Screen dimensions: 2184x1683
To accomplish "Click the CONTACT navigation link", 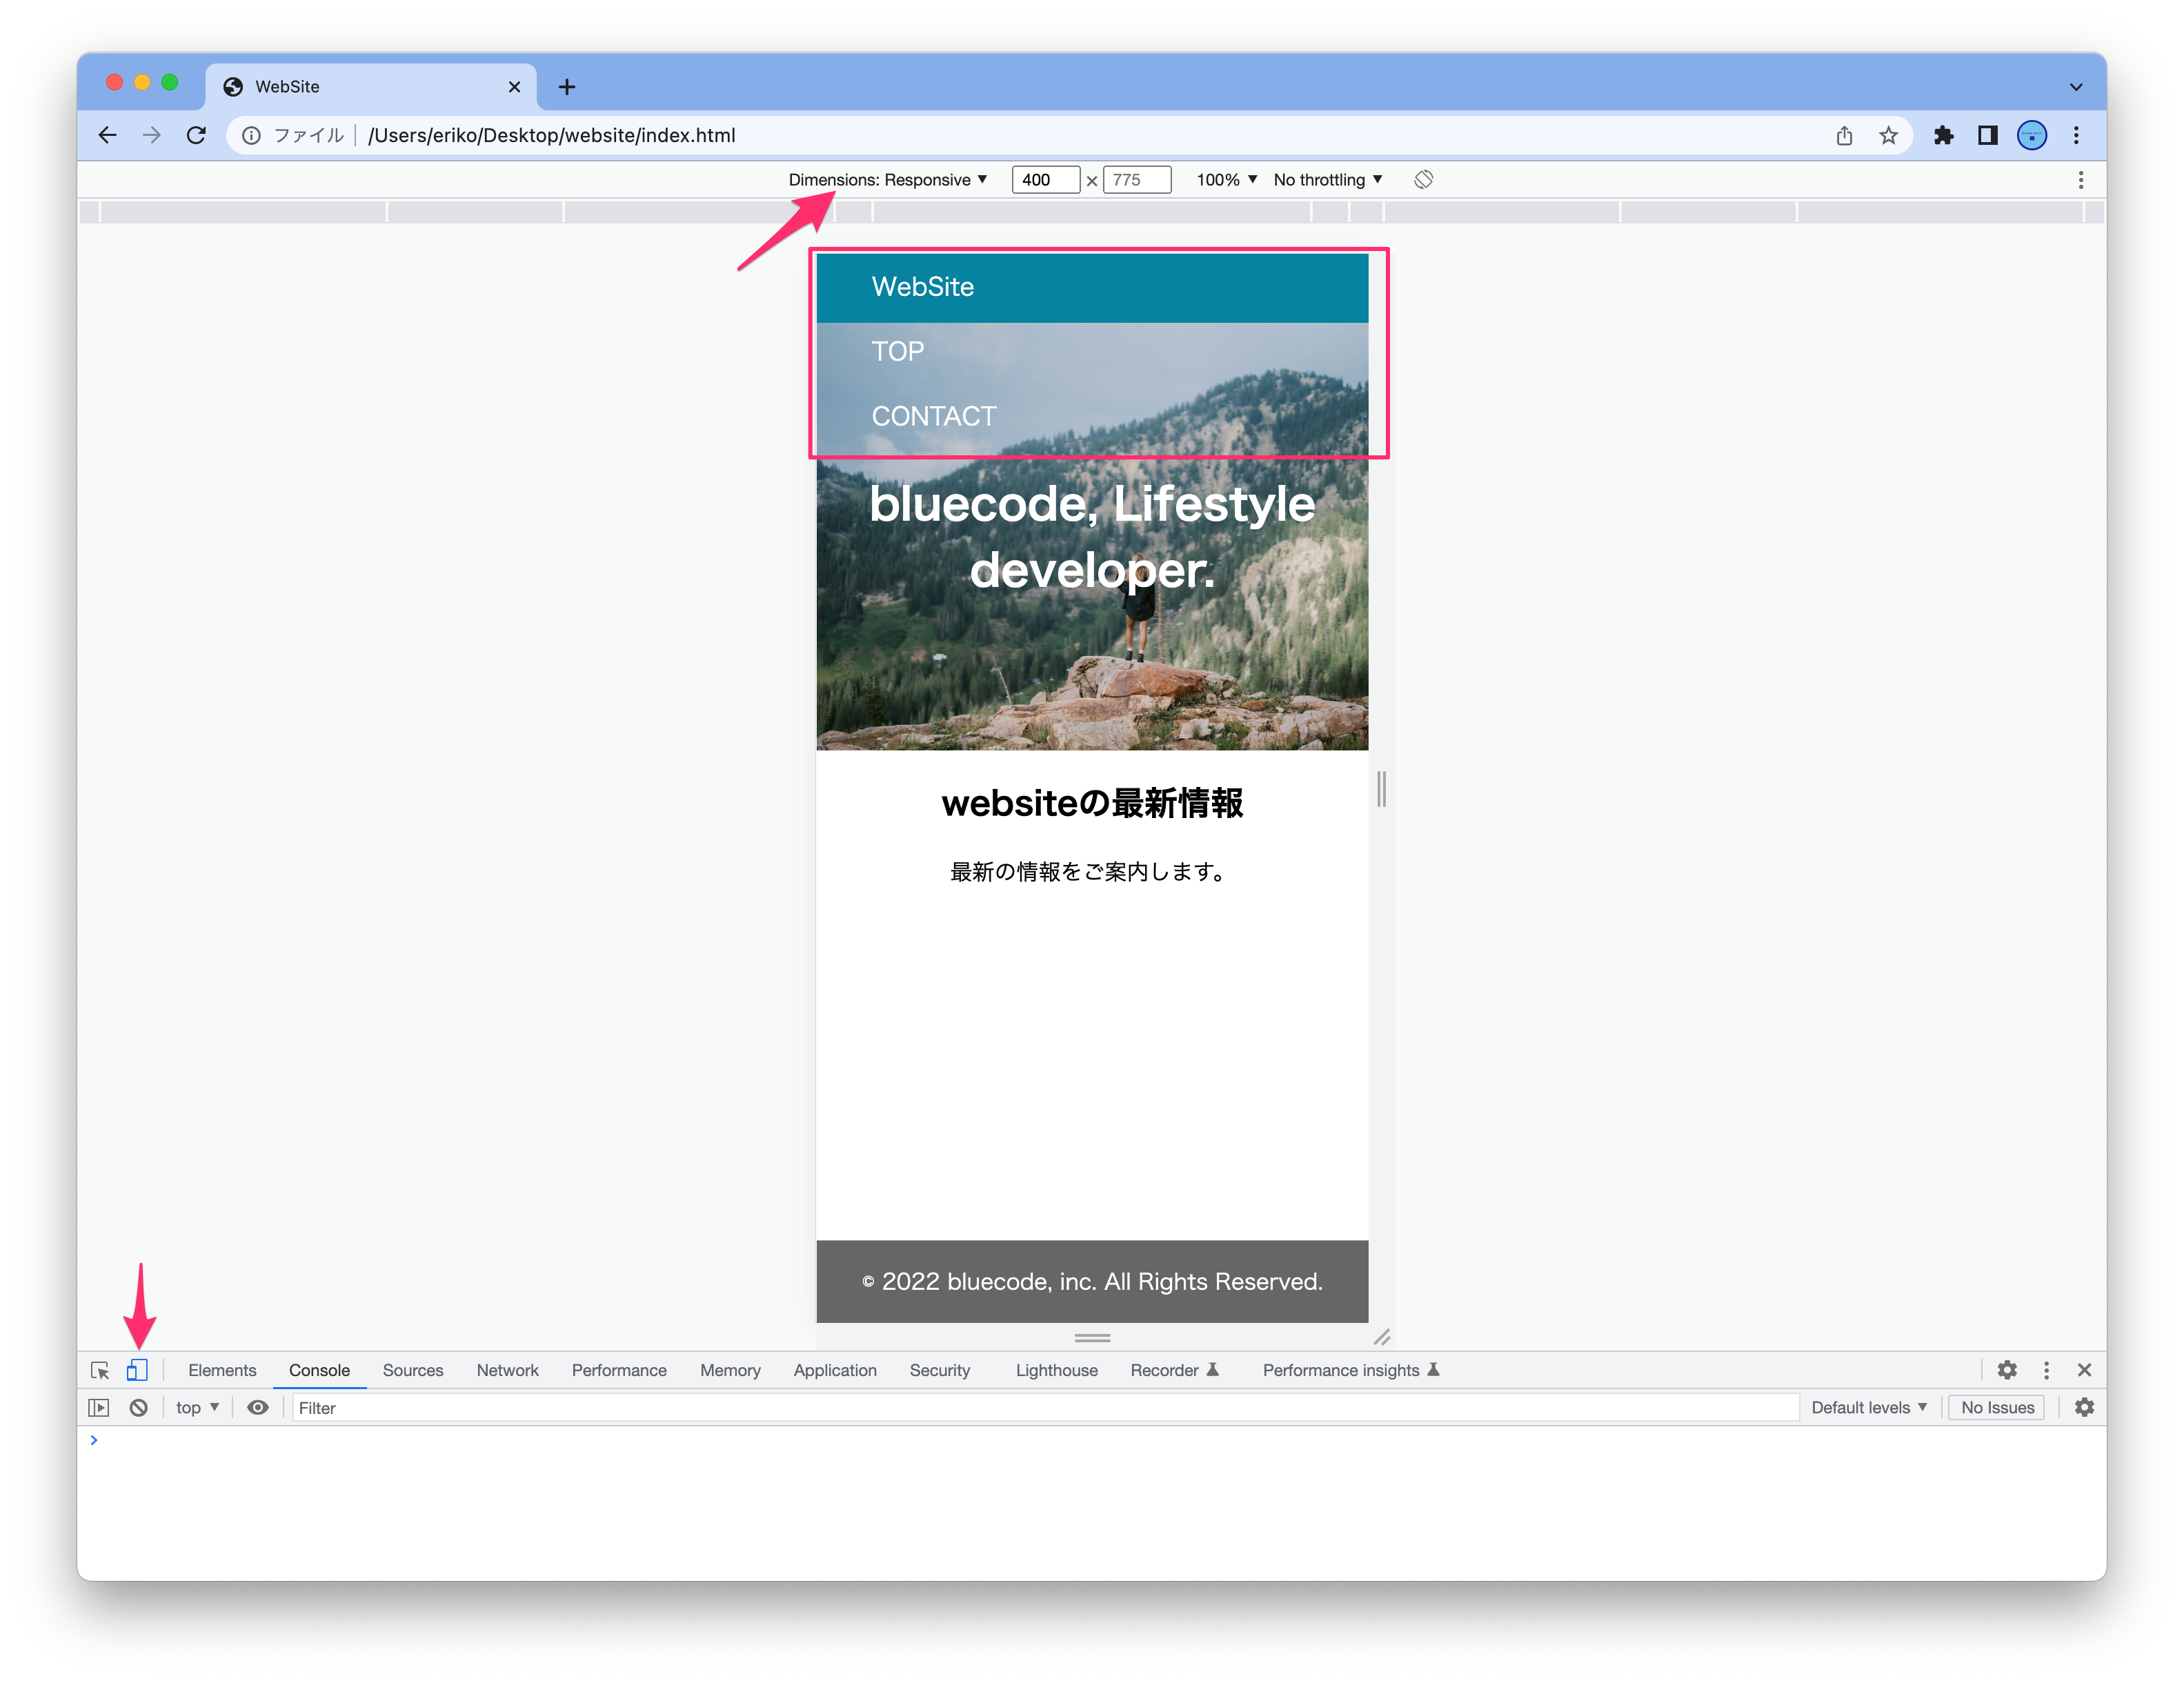I will tap(933, 416).
